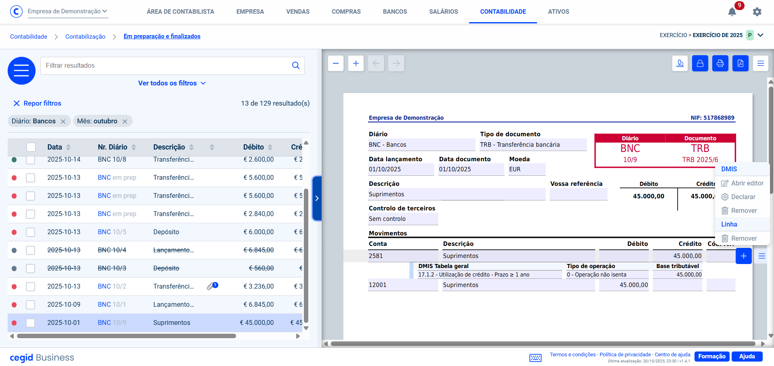Viewport: 774px width, 366px height.
Task: Sort by the attachment column arrows
Action: click(x=212, y=147)
